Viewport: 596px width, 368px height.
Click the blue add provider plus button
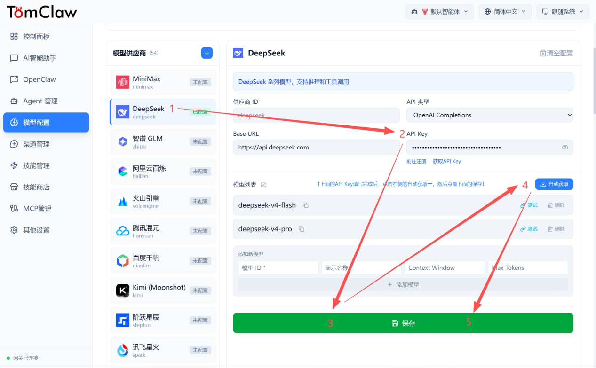coord(207,53)
